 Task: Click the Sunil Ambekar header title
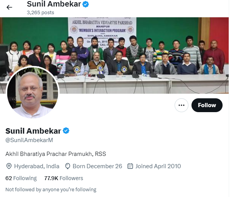coord(54,4)
